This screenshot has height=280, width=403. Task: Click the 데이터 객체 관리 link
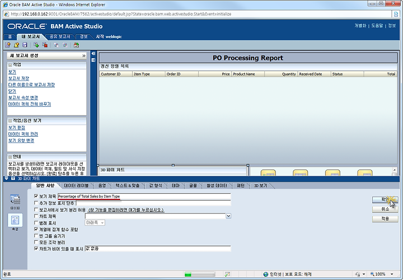tap(23, 134)
